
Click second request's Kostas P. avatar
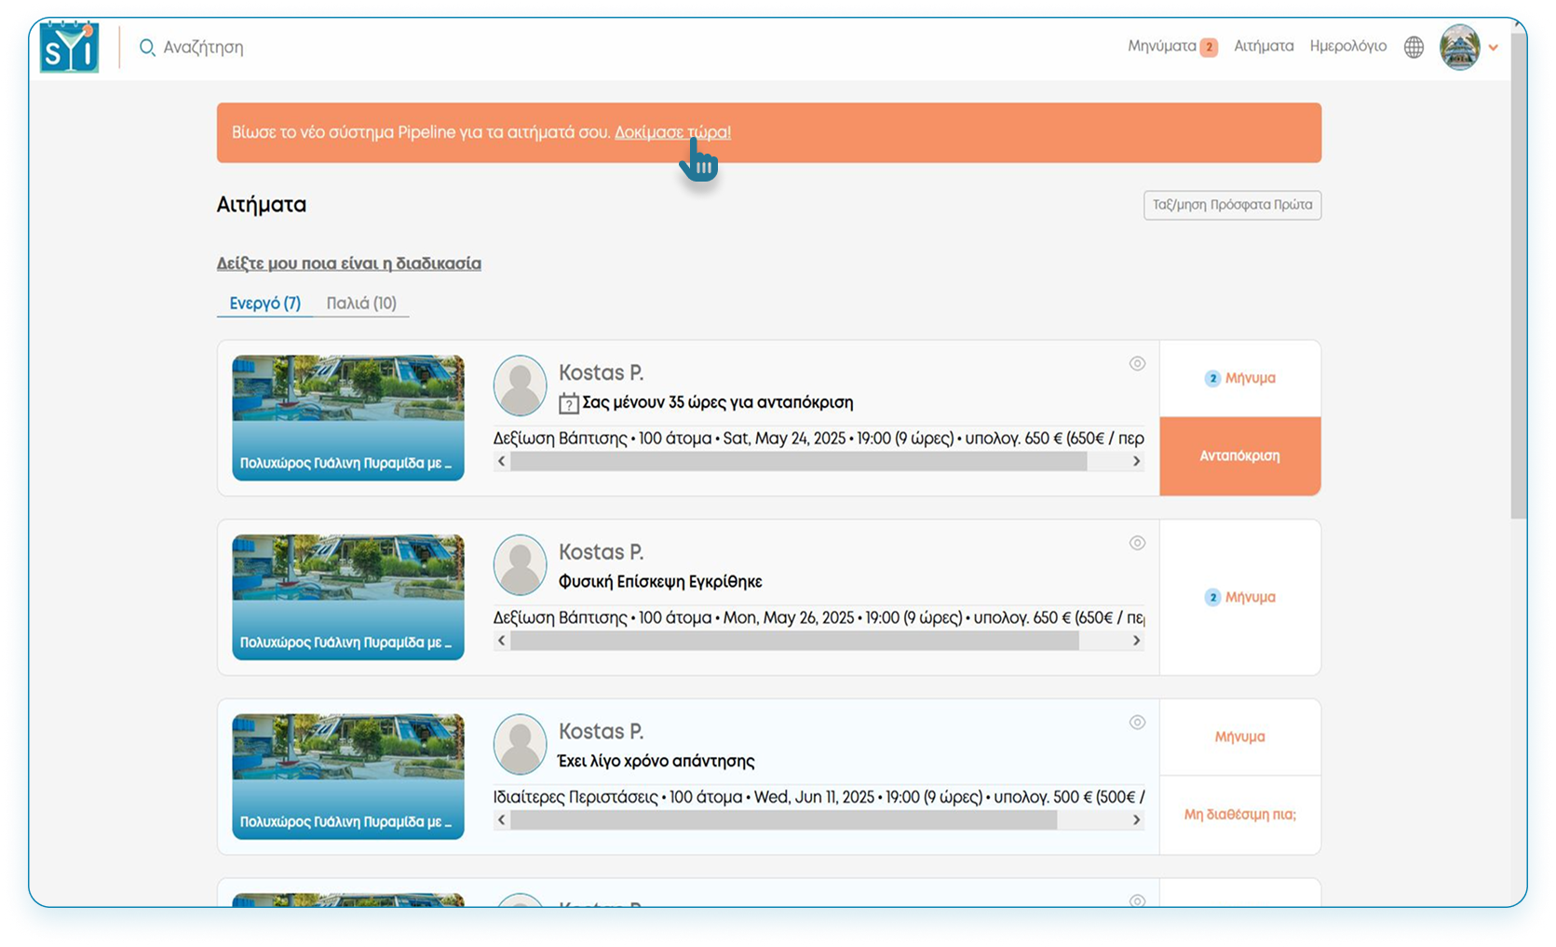click(520, 565)
